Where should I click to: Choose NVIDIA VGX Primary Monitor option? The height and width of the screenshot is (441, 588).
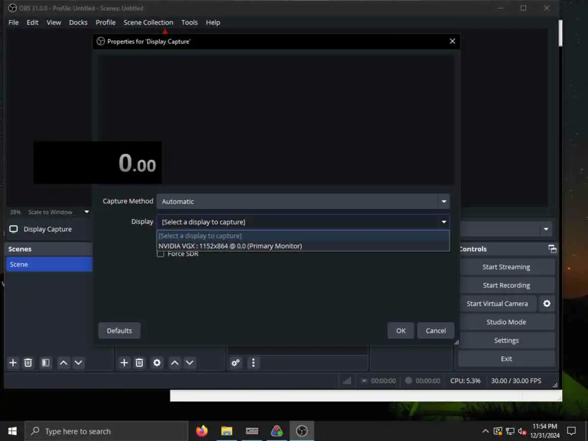(303, 246)
